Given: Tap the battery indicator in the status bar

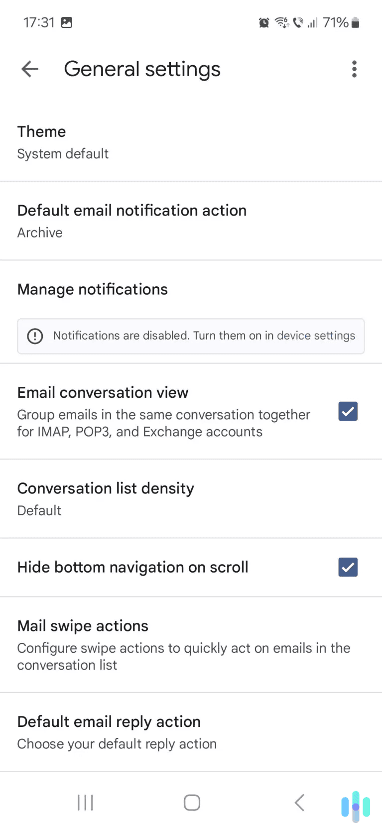Looking at the screenshot, I should (356, 22).
